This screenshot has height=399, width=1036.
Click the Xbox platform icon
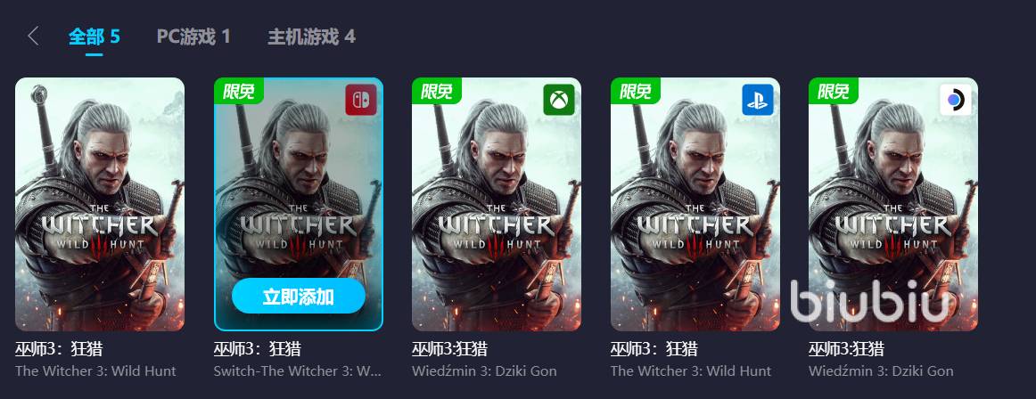pyautogui.click(x=559, y=101)
